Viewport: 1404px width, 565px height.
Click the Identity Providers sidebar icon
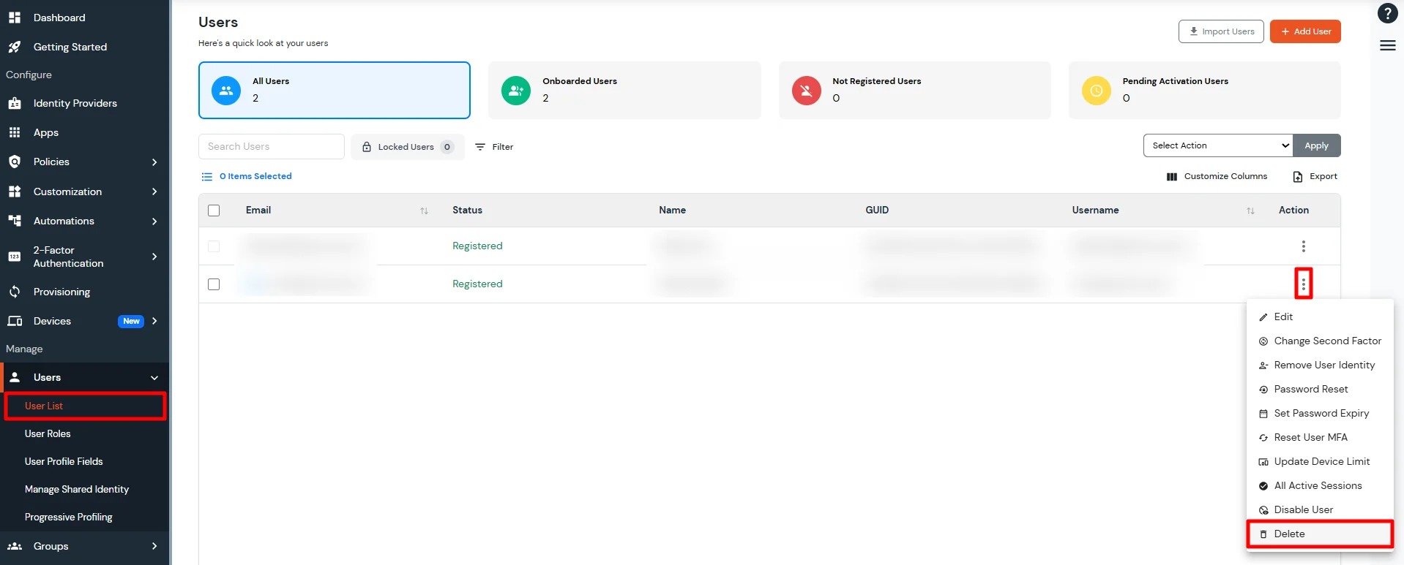tap(15, 103)
